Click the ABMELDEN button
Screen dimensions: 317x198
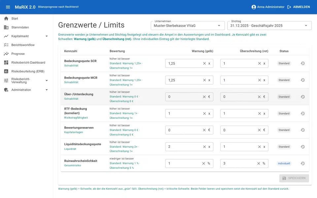[x=299, y=7]
